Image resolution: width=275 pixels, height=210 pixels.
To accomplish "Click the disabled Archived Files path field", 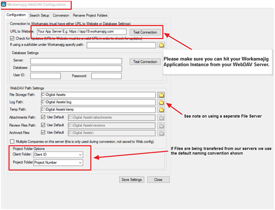I will coord(112,133).
